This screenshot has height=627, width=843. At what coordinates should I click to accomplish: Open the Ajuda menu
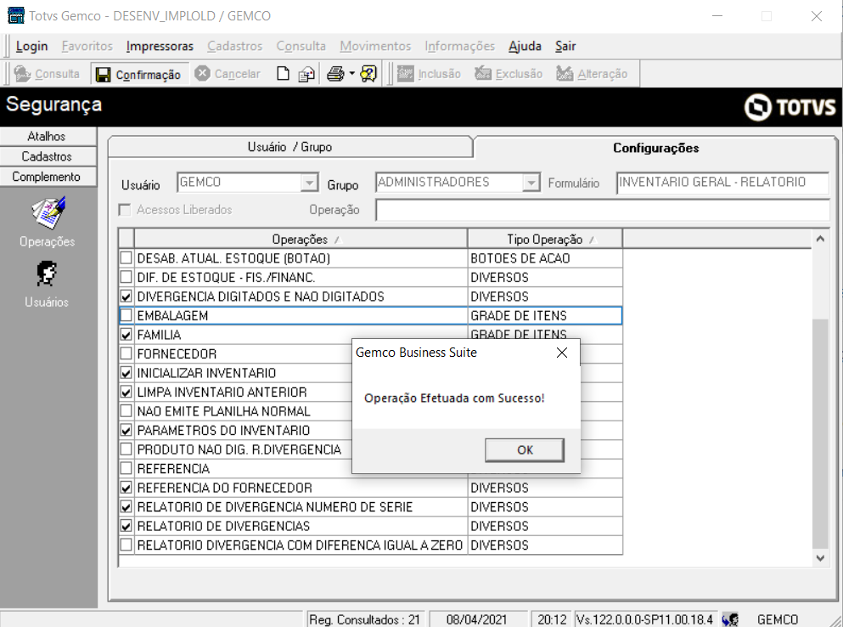click(525, 46)
